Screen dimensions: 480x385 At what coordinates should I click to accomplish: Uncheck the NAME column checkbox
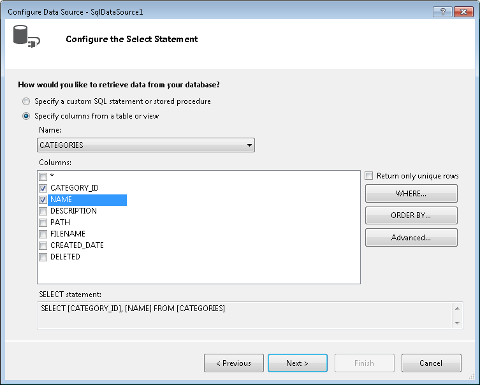[x=43, y=200]
